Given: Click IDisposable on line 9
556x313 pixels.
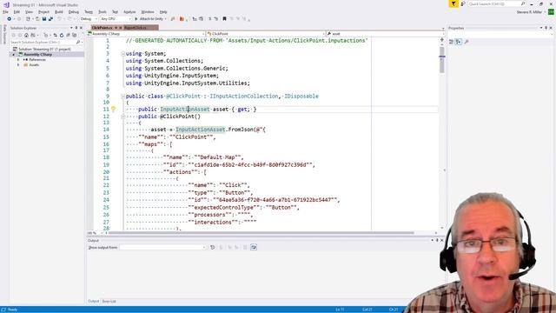Looking at the screenshot, I should (x=301, y=97).
